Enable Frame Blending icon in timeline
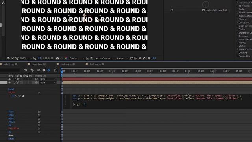 pyautogui.click(x=44, y=70)
